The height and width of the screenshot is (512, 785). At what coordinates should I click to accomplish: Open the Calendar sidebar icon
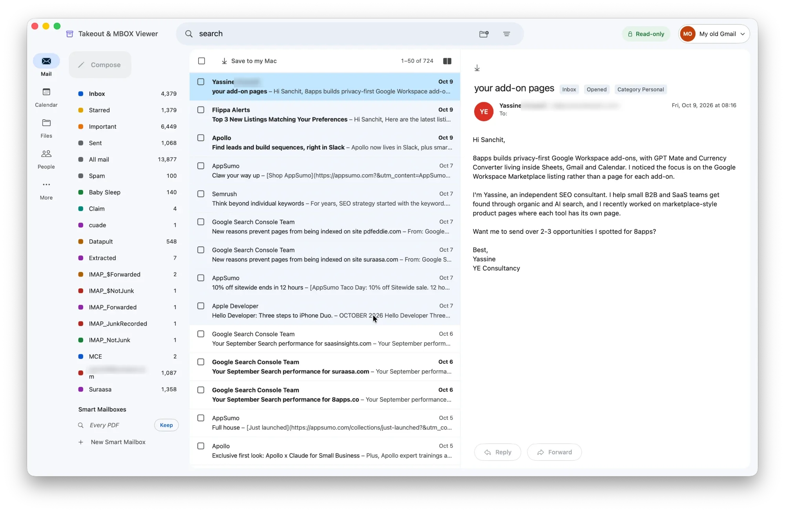46,92
